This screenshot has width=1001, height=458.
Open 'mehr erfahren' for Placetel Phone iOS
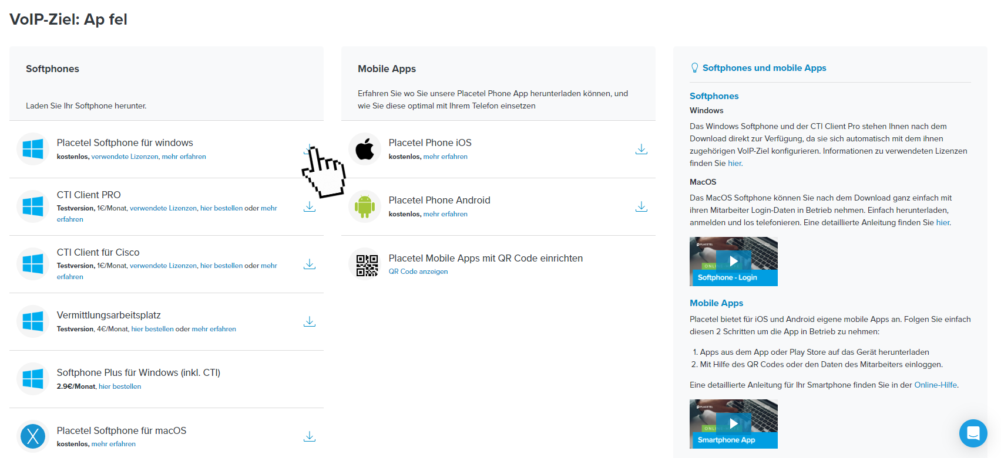445,157
